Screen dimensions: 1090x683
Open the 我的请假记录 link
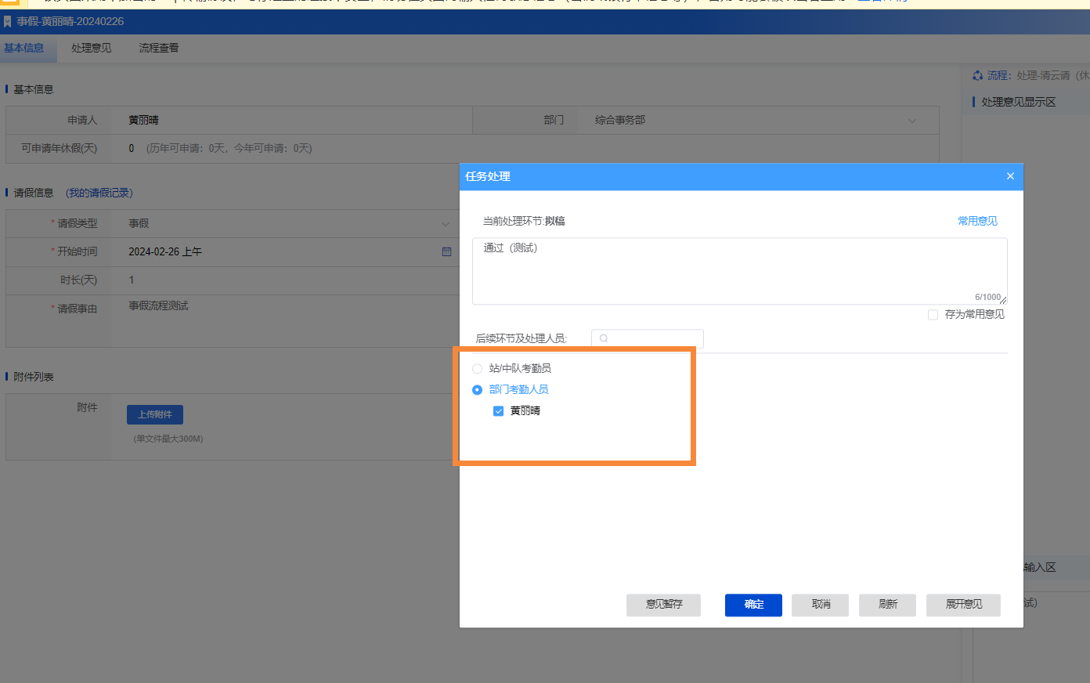tap(99, 193)
